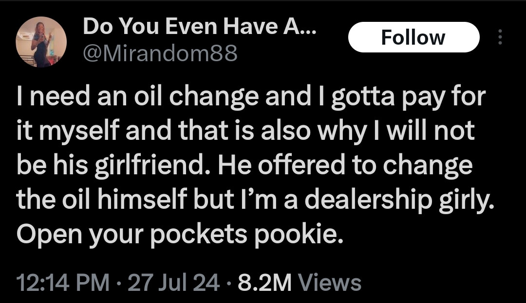Click the word "Views" in the footer

329,282
